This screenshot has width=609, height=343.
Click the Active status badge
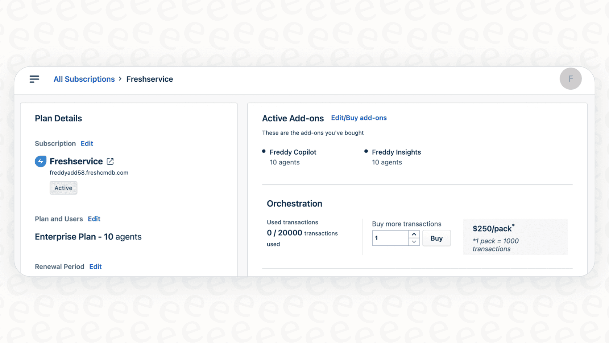pyautogui.click(x=63, y=188)
